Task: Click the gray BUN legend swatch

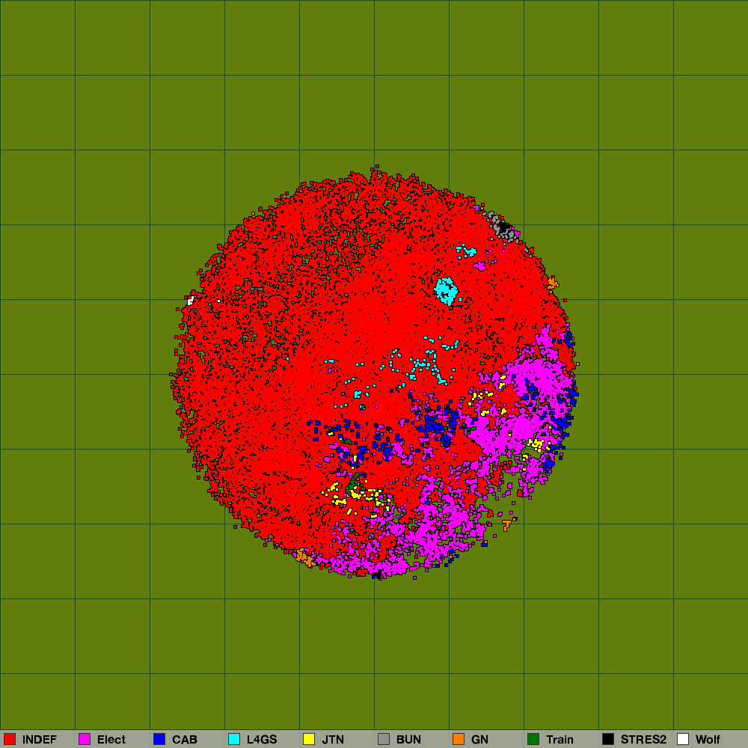Action: [x=384, y=739]
